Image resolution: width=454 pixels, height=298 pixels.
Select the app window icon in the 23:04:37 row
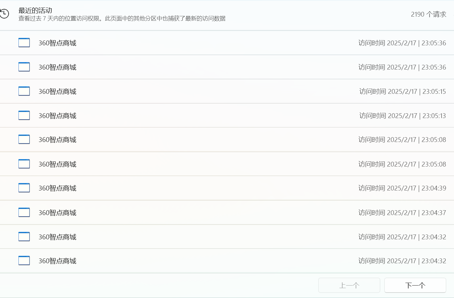pyautogui.click(x=24, y=212)
